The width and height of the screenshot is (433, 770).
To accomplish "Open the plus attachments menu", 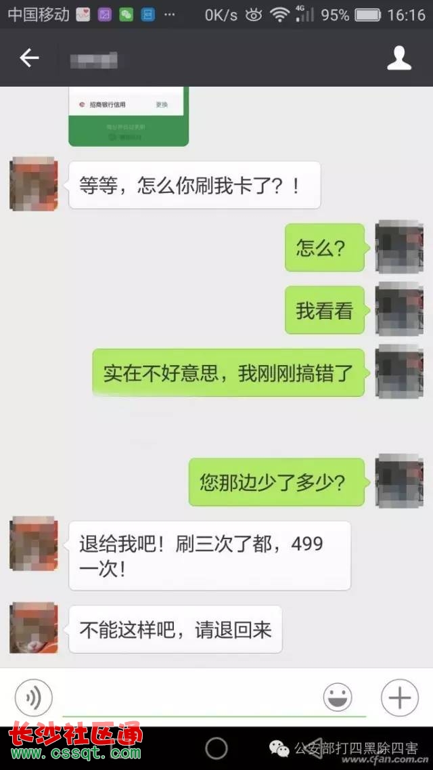I will 400,698.
